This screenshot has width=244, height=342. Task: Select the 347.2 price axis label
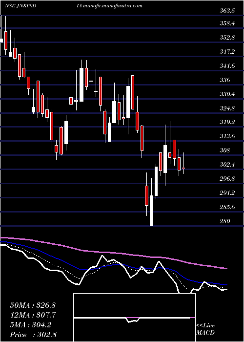click(x=227, y=52)
